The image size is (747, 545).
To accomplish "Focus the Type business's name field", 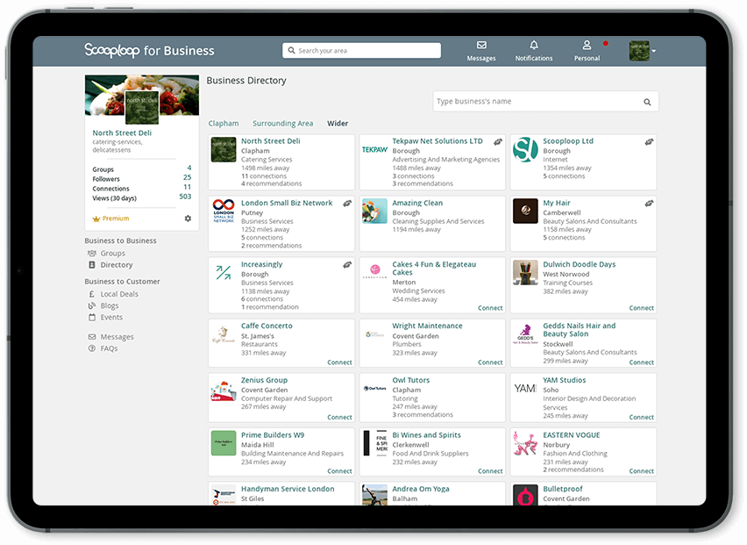I will pos(545,102).
